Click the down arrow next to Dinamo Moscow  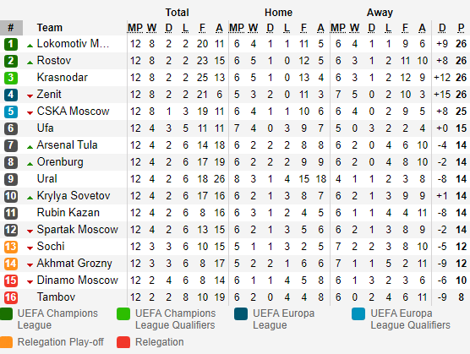tap(30, 282)
